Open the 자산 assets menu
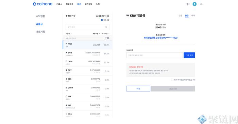 pos(79,4)
